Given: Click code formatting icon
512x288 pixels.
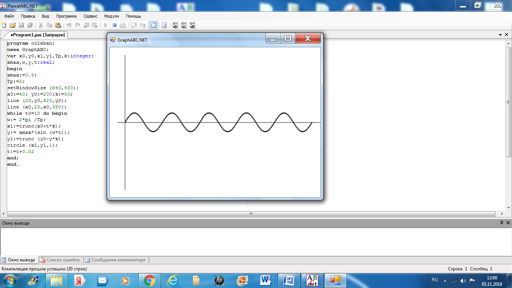Looking at the screenshot, I should 164,25.
